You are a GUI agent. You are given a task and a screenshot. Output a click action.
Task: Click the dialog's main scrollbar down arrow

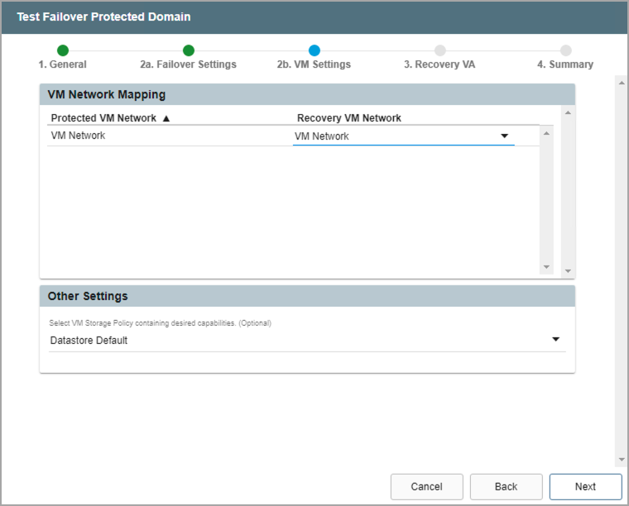(x=621, y=460)
